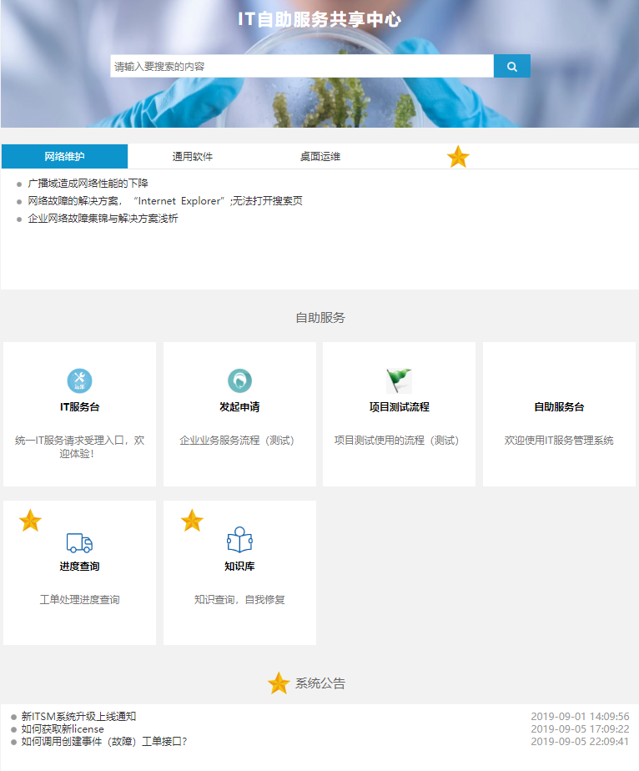Open announcement 如何获取新license
Image resolution: width=639 pixels, height=771 pixels.
[63, 729]
